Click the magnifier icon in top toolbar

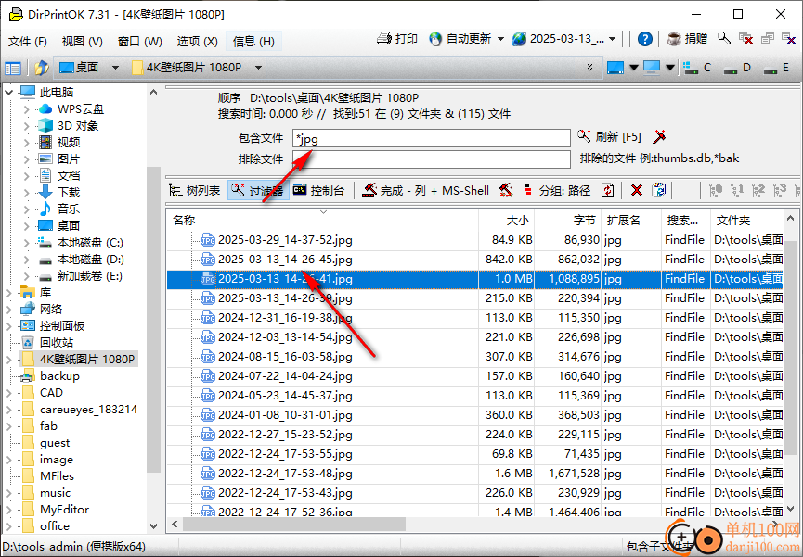[723, 38]
